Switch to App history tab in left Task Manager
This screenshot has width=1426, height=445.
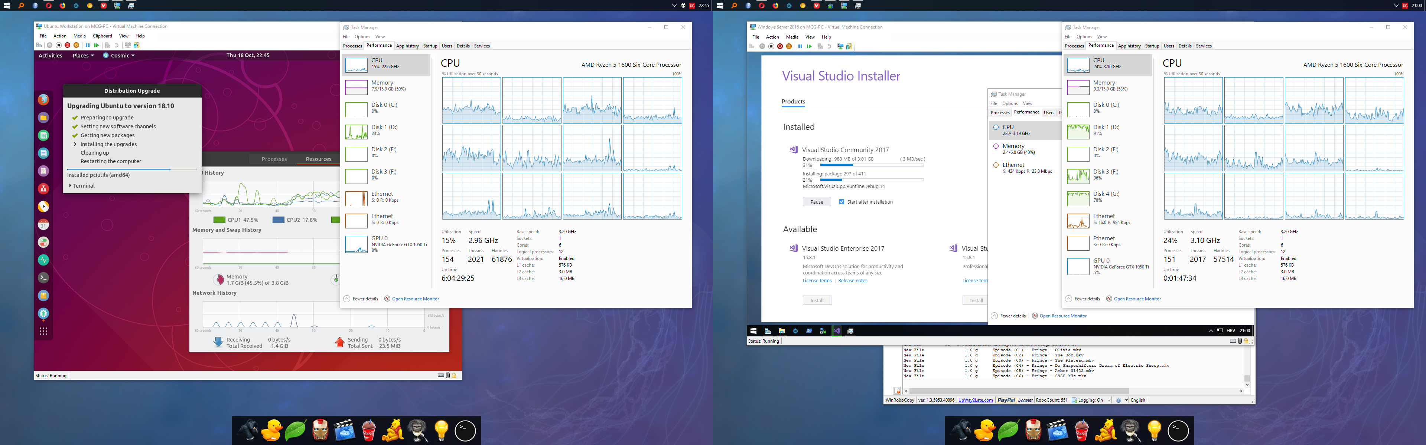coord(407,46)
